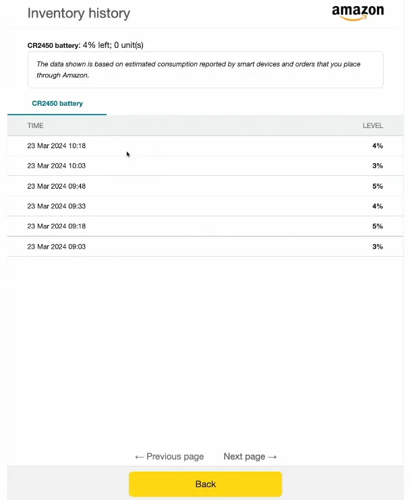
Task: Click the TIME column header
Action: coord(35,125)
